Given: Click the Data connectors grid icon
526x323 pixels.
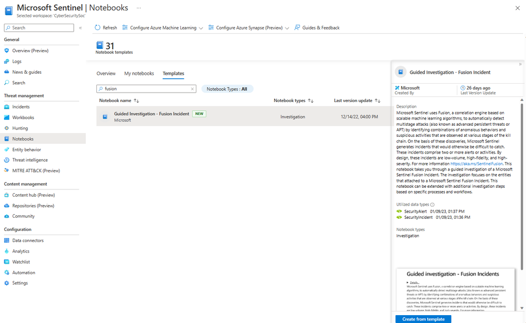Looking at the screenshot, I should click(7, 240).
